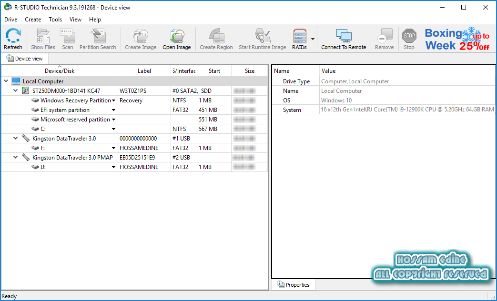This screenshot has width=497, height=301.
Task: Click the Scan toolbar icon
Action: tap(68, 36)
